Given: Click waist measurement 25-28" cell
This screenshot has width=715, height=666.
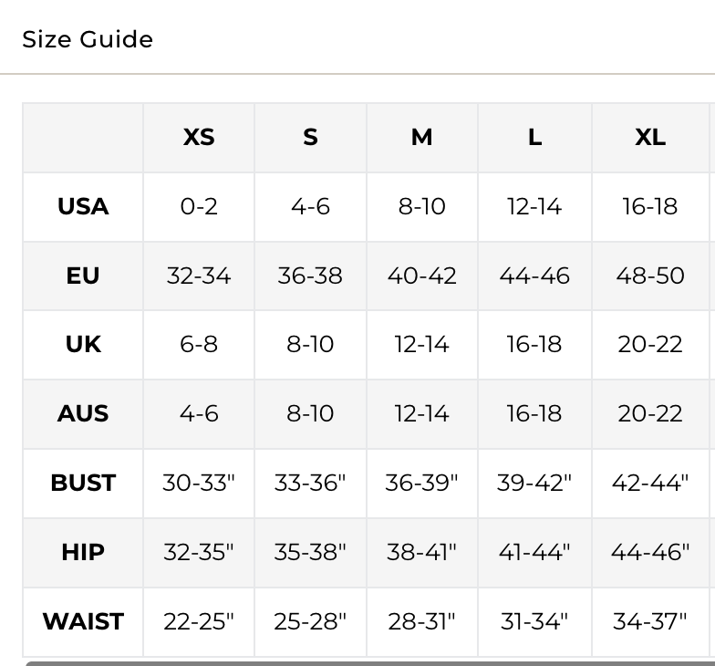Looking at the screenshot, I should [x=310, y=622].
